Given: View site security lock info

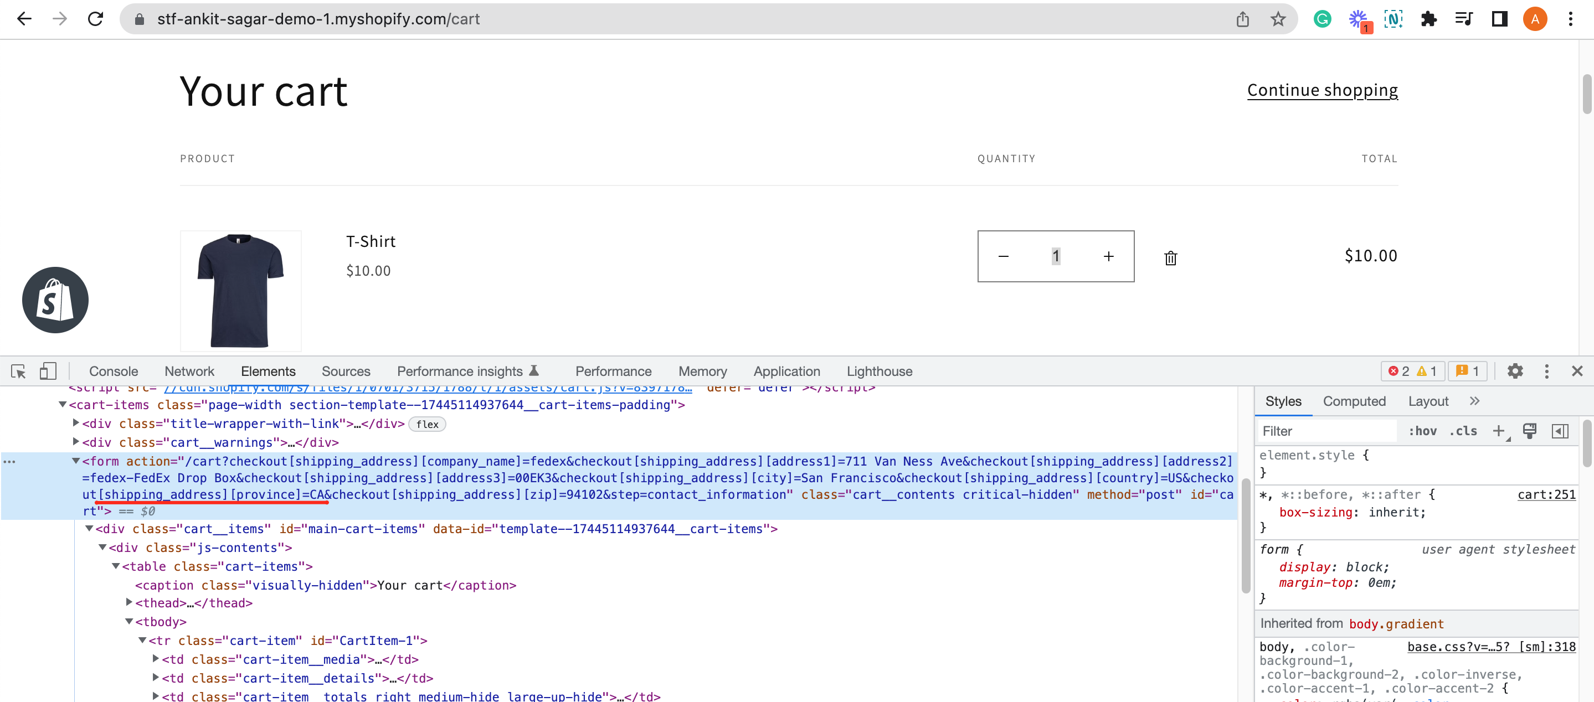Looking at the screenshot, I should (x=139, y=19).
